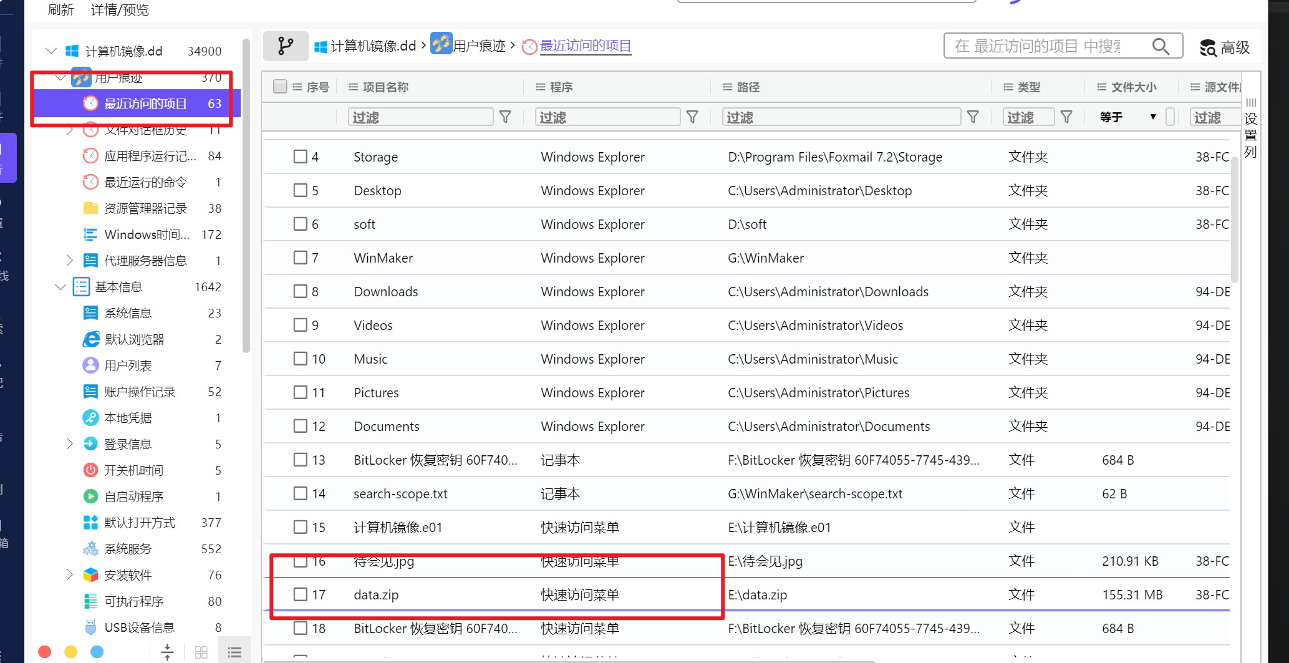The width and height of the screenshot is (1289, 663).
Task: Click the search magnifier icon
Action: tap(1161, 46)
